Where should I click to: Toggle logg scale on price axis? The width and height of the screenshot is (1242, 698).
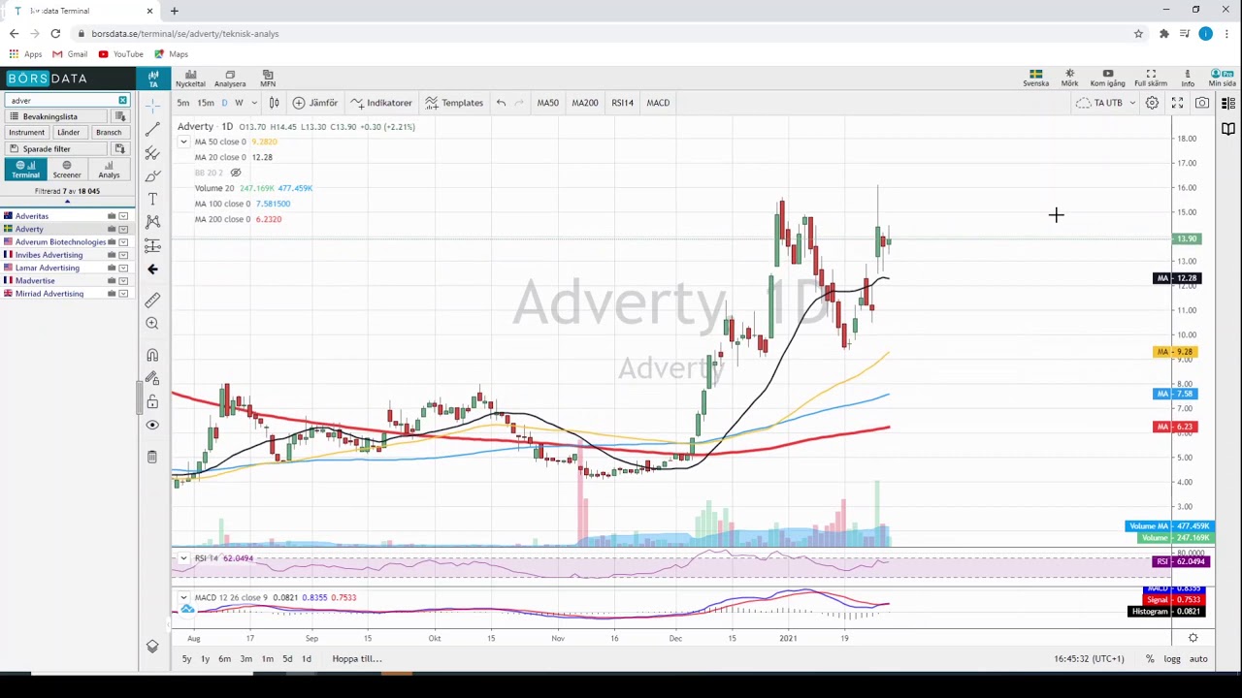[1172, 659]
